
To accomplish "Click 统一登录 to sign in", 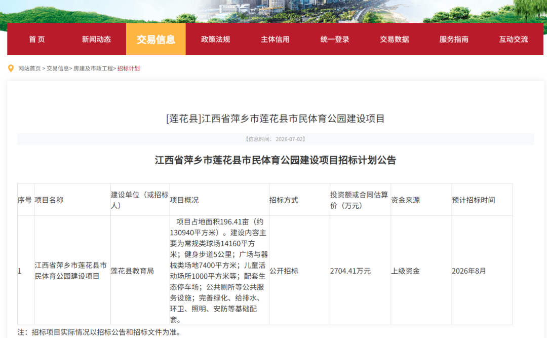I will (x=335, y=40).
